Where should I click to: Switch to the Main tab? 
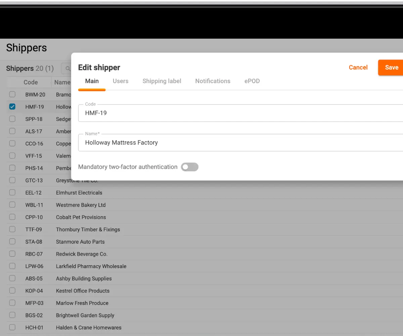point(92,81)
